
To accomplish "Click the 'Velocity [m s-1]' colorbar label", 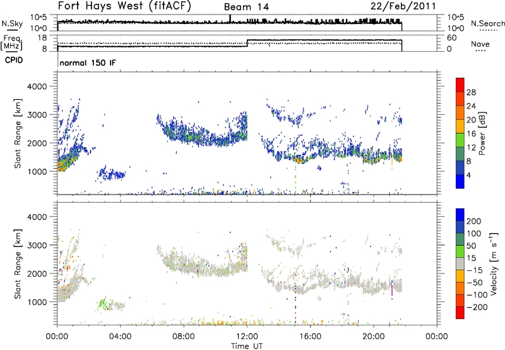I will pos(494,263).
